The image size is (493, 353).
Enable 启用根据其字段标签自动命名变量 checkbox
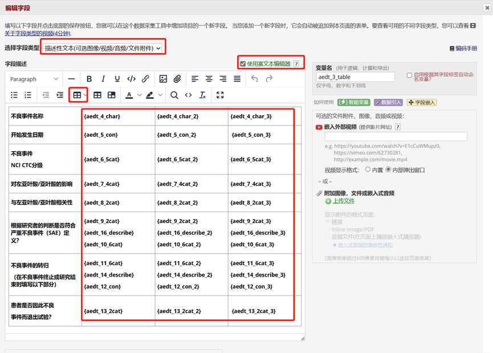[x=409, y=75]
